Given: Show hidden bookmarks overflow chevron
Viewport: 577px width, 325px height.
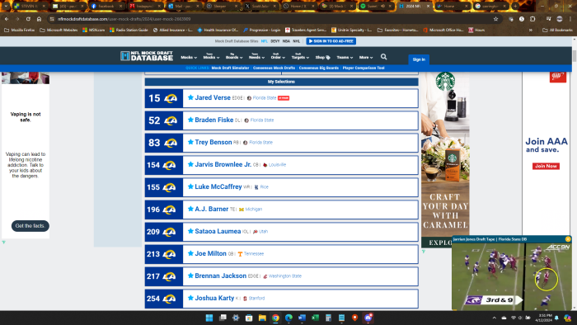Looking at the screenshot, I should 531,31.
